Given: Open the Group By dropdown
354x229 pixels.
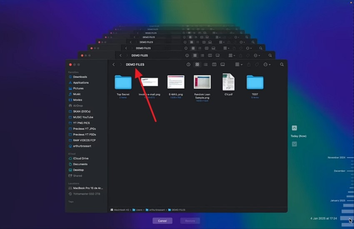Looking at the screenshot, I should [239, 65].
